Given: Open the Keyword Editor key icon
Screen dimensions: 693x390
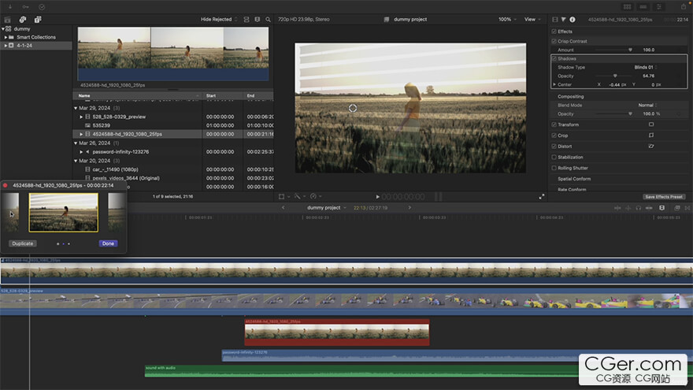Looking at the screenshot, I should tap(26, 6).
